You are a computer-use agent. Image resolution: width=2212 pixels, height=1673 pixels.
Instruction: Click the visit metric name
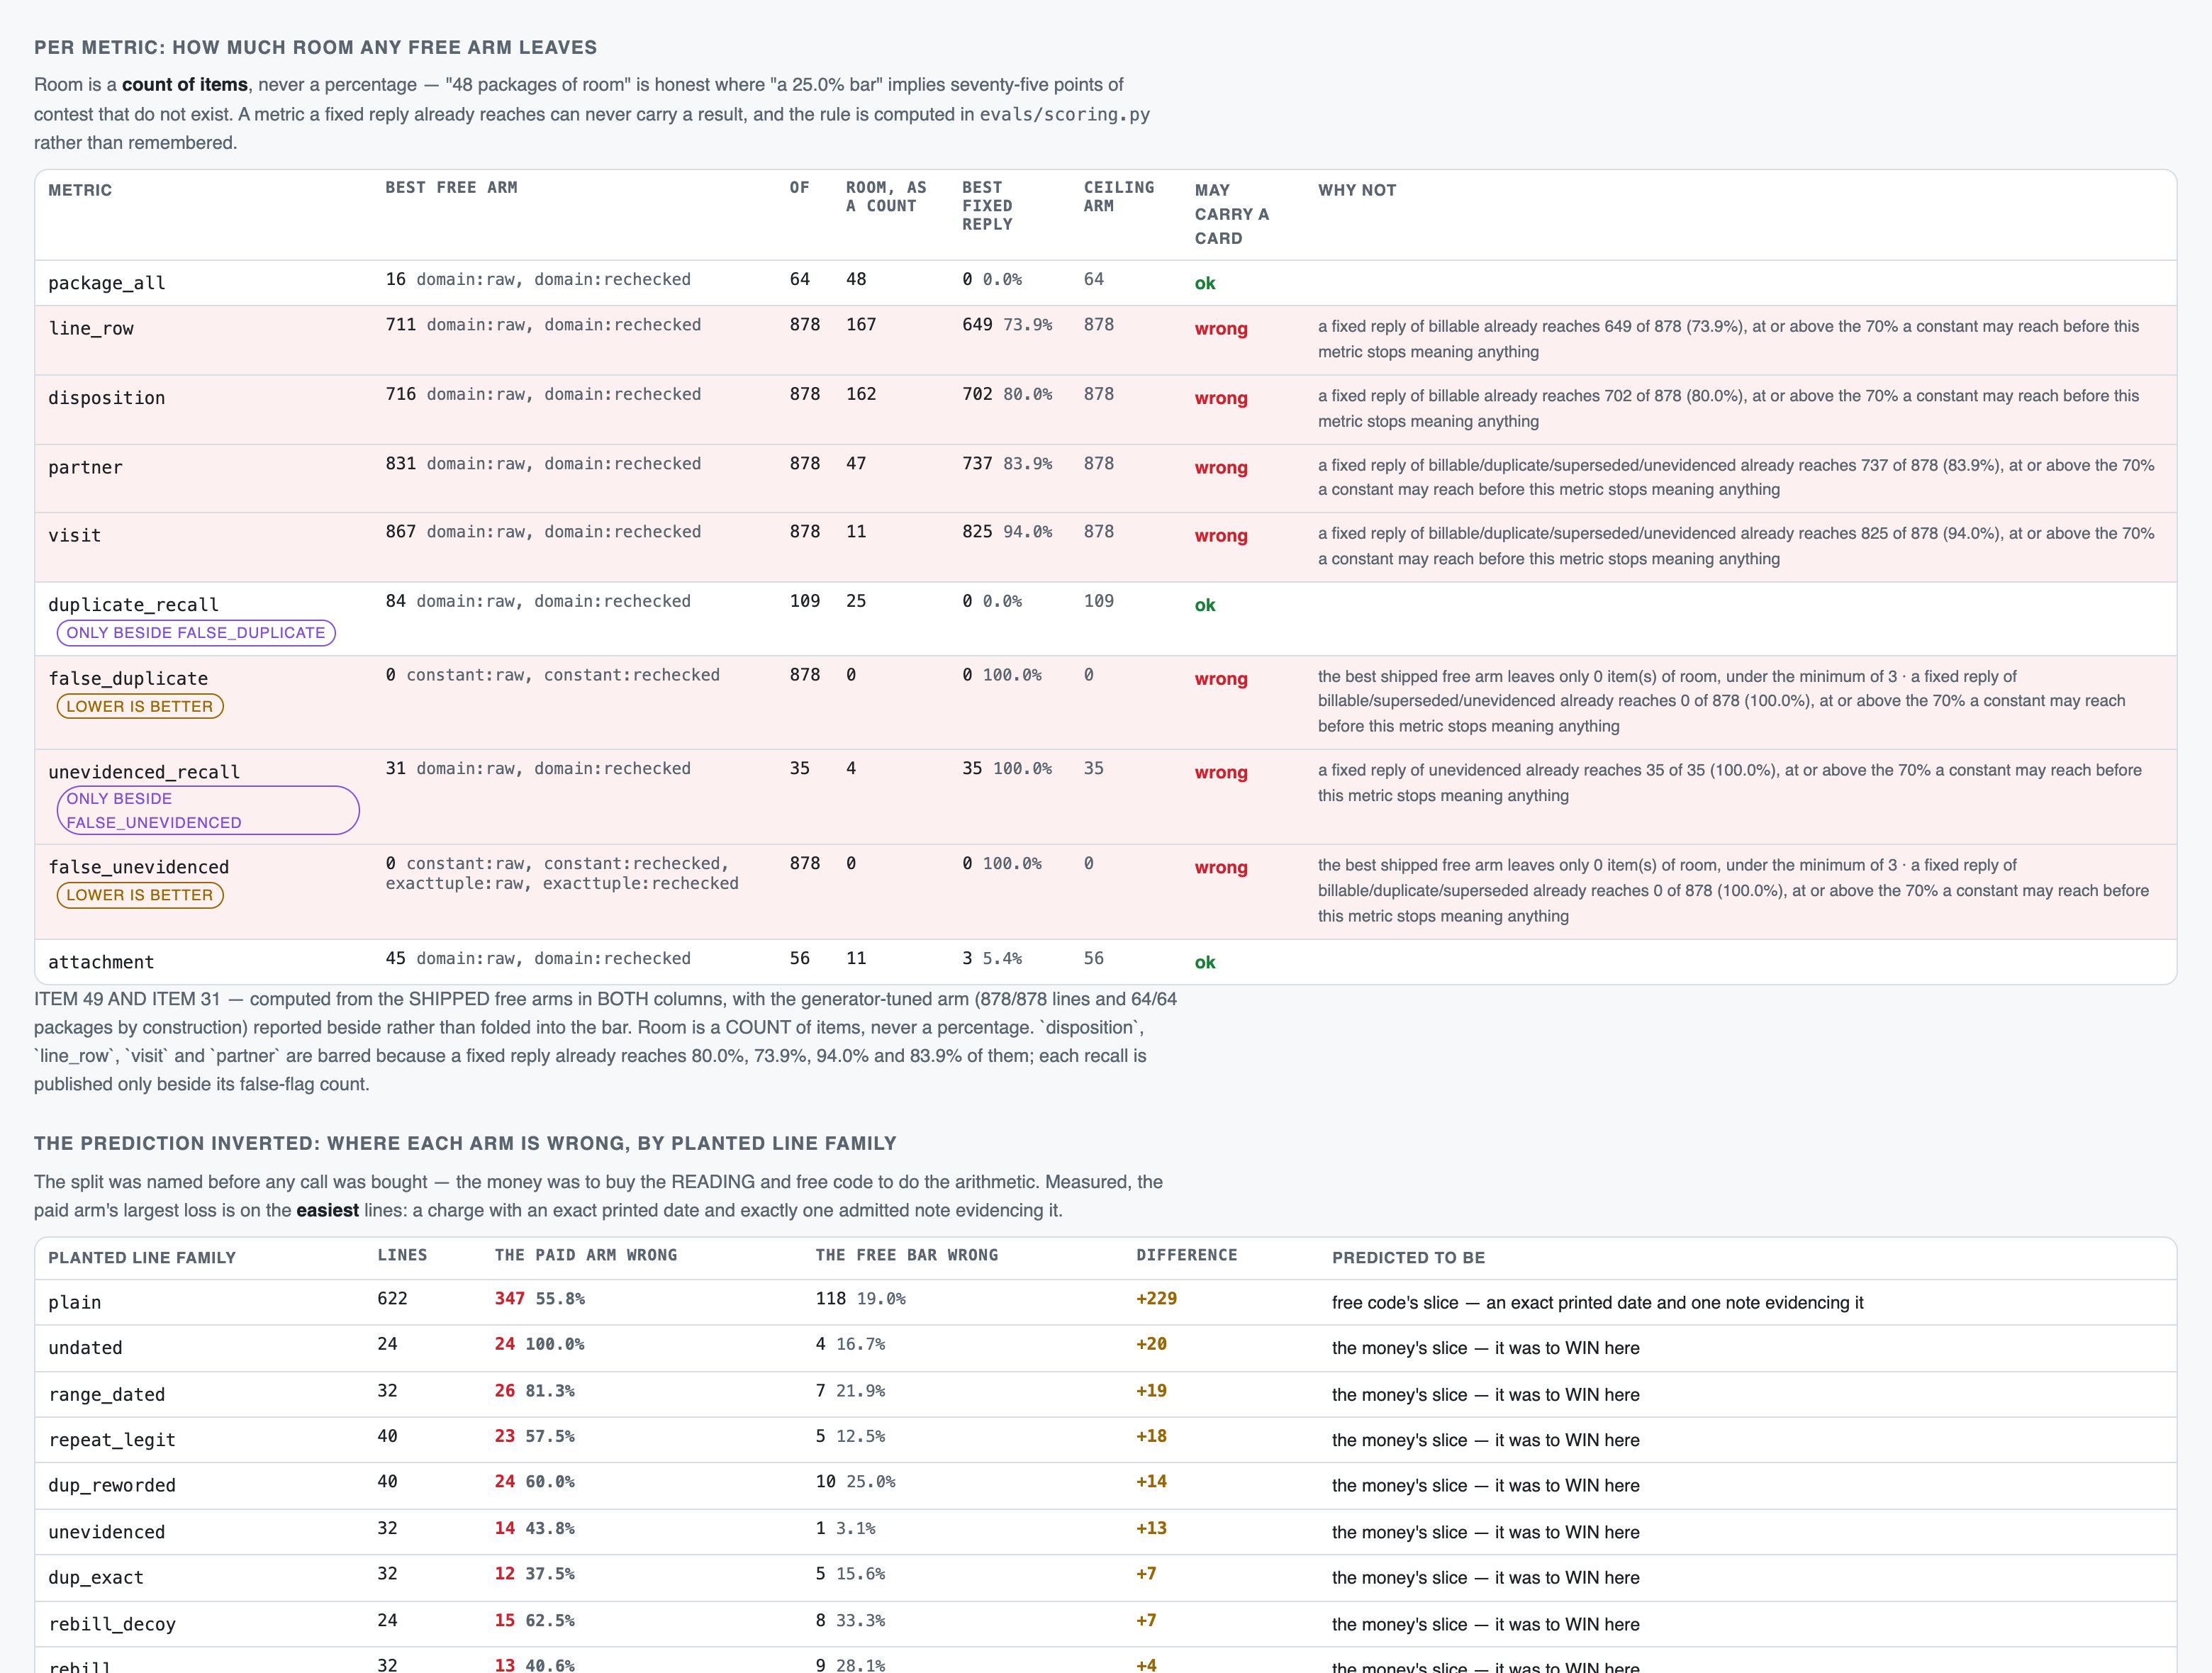75,536
